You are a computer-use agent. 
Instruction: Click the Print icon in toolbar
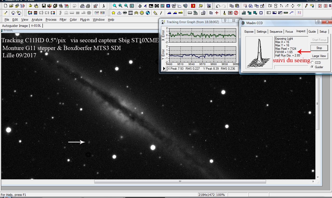click(x=88, y=6)
